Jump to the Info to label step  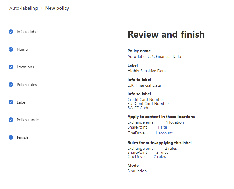click(28, 32)
